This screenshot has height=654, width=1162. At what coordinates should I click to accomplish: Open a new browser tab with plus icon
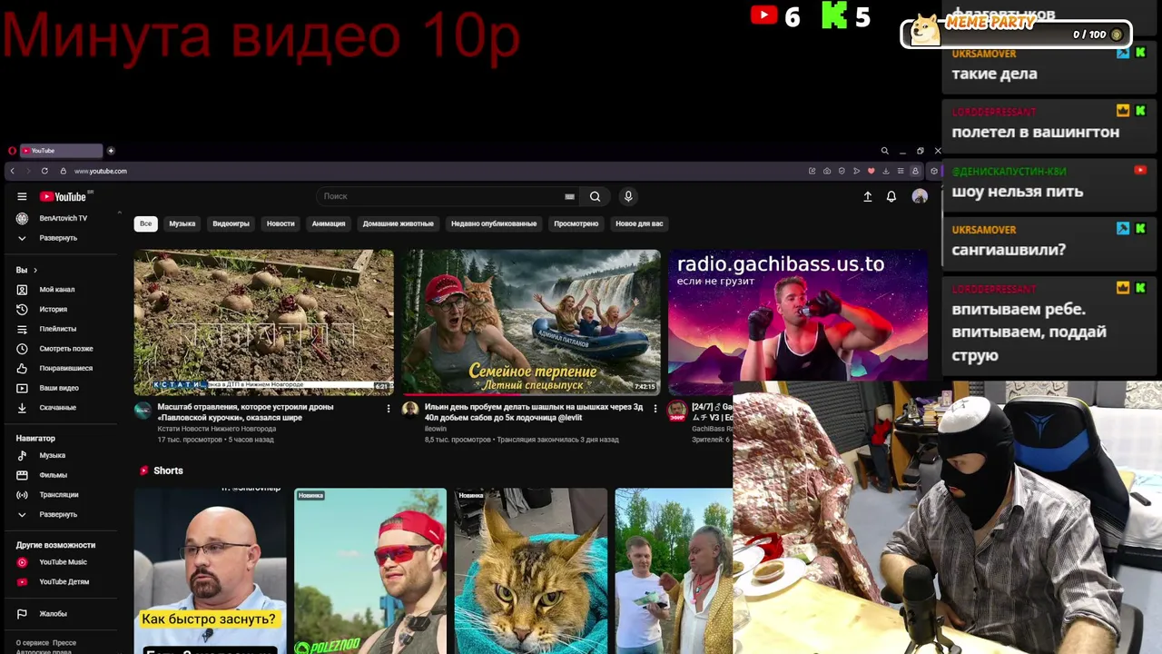click(x=111, y=151)
